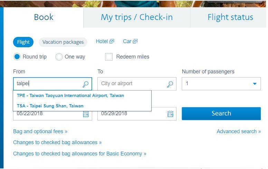Switch to My trips / Check-in tab
The height and width of the screenshot is (169, 268).
point(137,17)
